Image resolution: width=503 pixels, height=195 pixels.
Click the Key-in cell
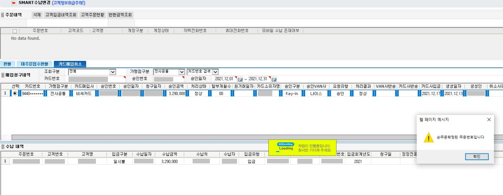click(292, 94)
